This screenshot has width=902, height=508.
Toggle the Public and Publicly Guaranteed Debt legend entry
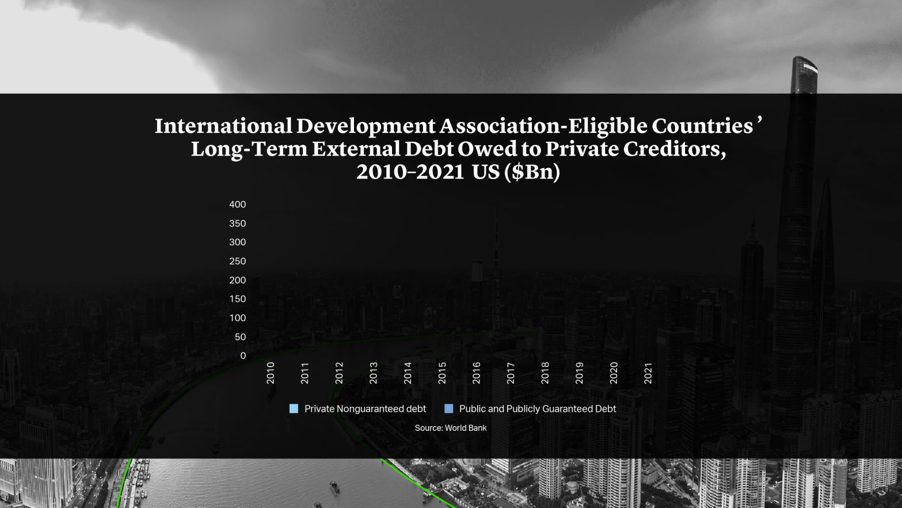coord(537,408)
